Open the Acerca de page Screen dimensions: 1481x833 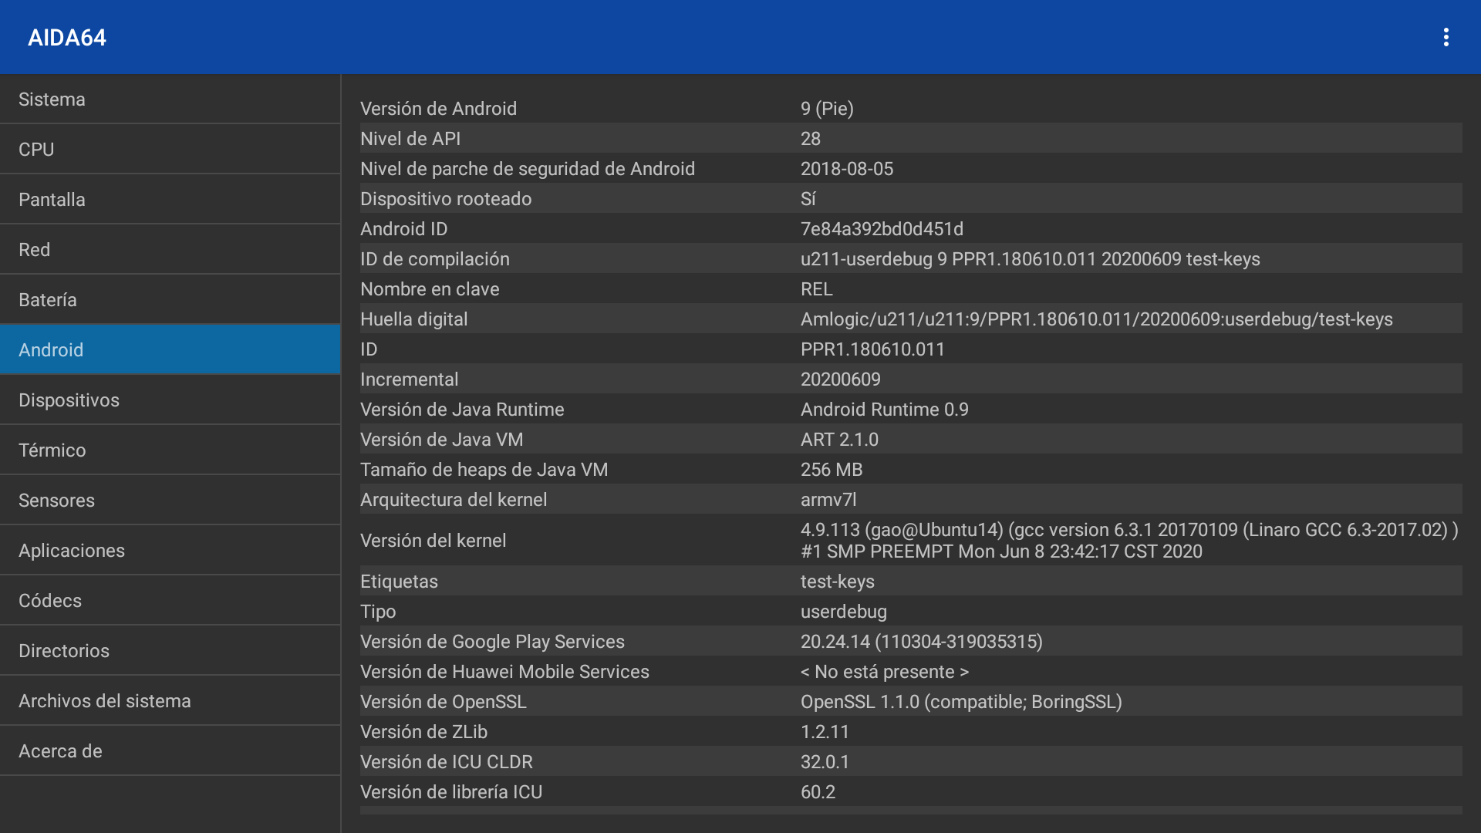point(170,751)
